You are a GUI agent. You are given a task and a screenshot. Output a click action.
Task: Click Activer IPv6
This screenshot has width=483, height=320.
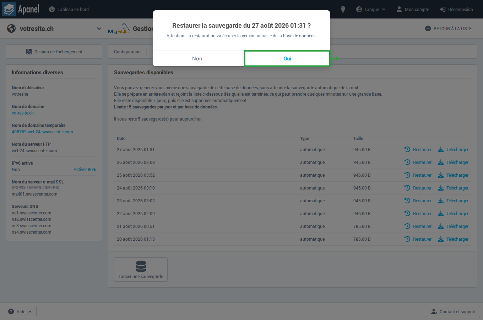click(x=85, y=170)
